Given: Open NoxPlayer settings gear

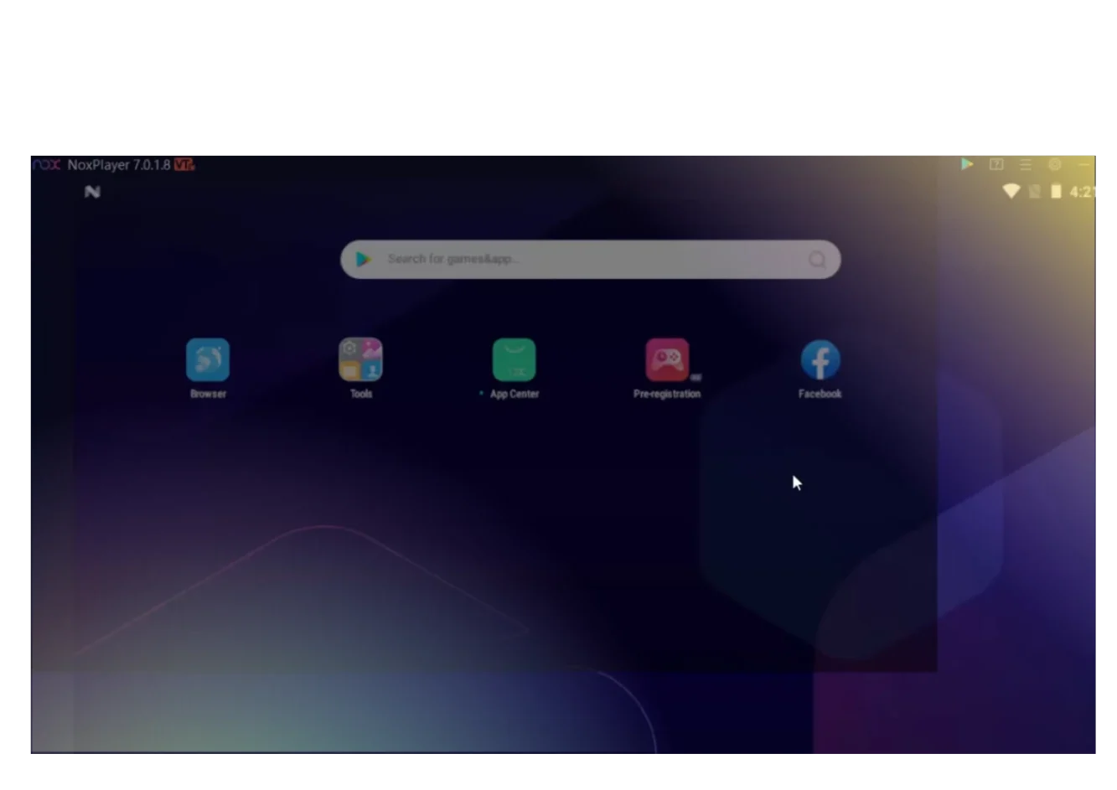Looking at the screenshot, I should (1055, 164).
